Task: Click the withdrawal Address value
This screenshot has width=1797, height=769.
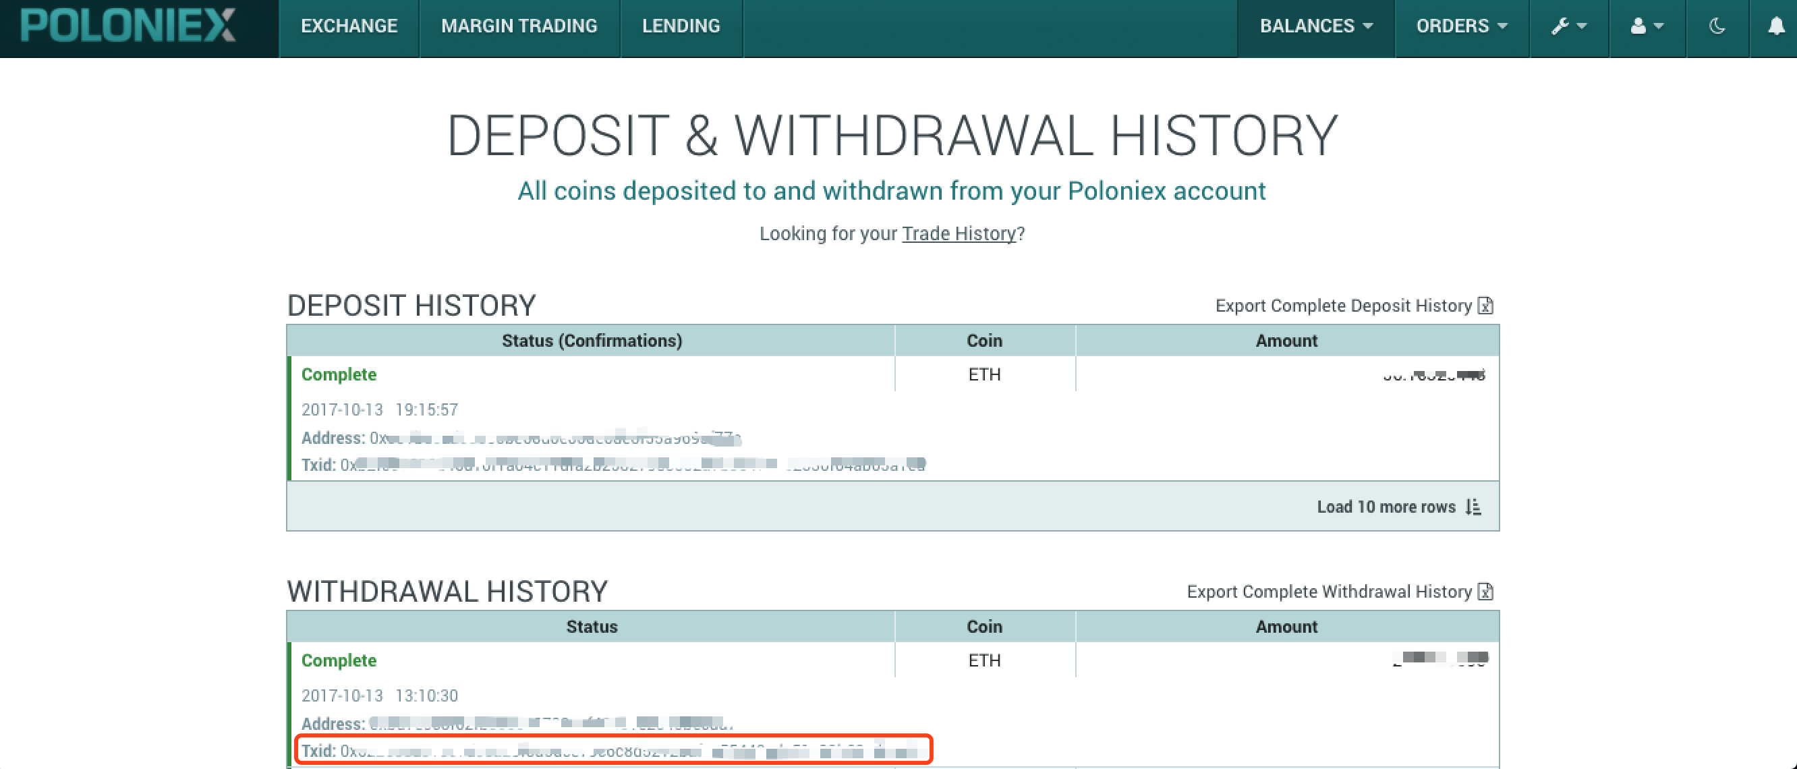Action: [551, 724]
